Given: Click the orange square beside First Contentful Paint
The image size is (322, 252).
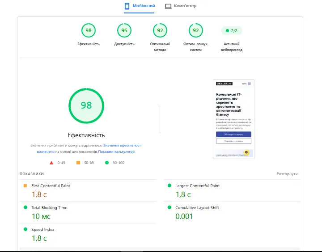Looking at the screenshot, I should tap(25, 185).
